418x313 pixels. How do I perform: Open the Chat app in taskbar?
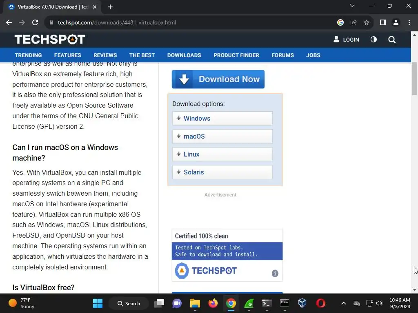click(177, 303)
